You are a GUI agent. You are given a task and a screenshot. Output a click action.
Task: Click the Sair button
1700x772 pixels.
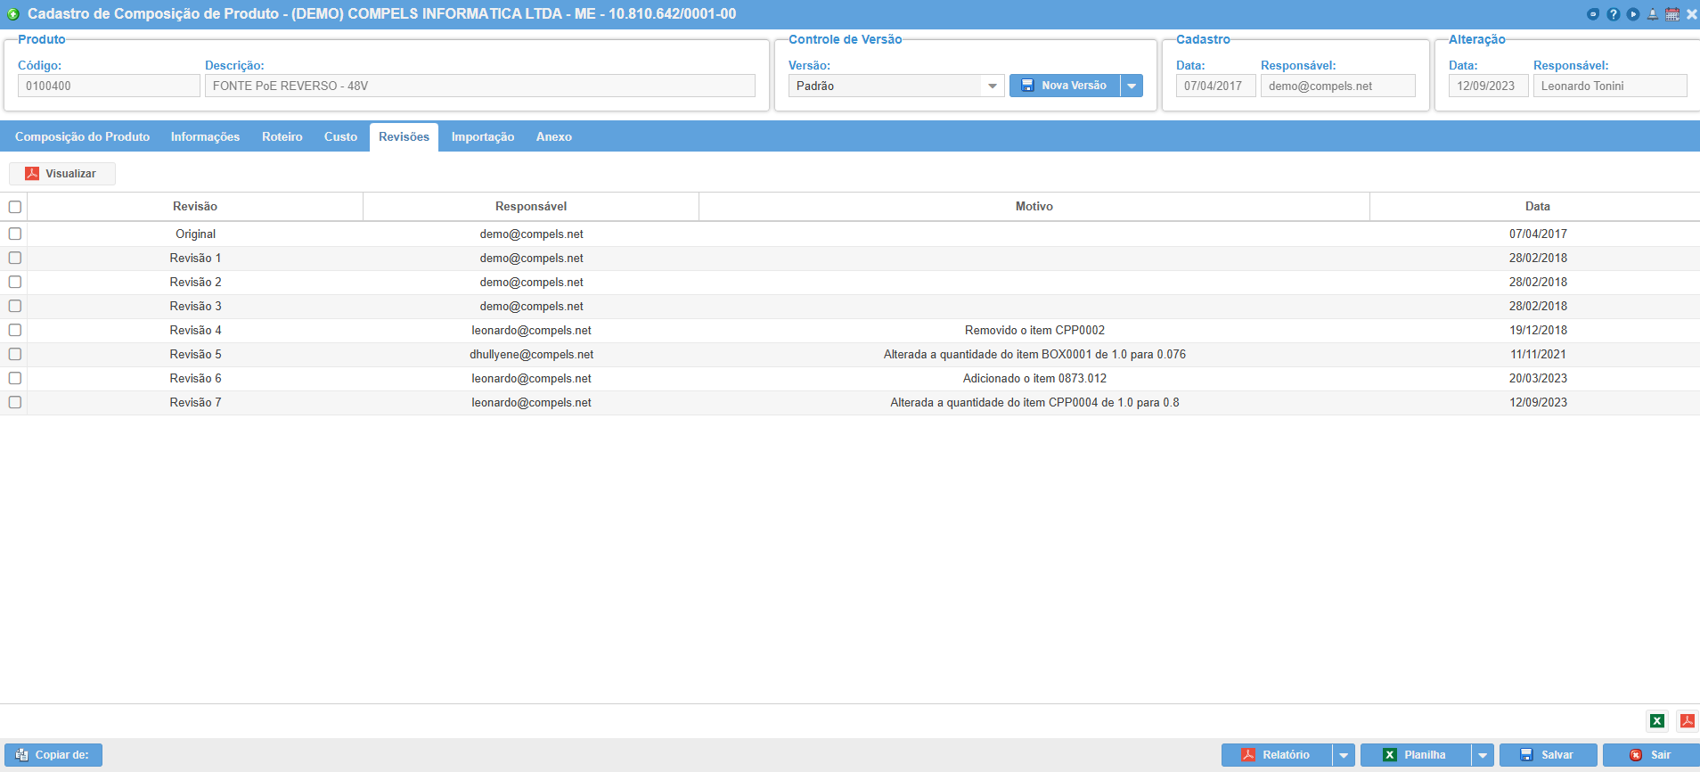click(1651, 755)
